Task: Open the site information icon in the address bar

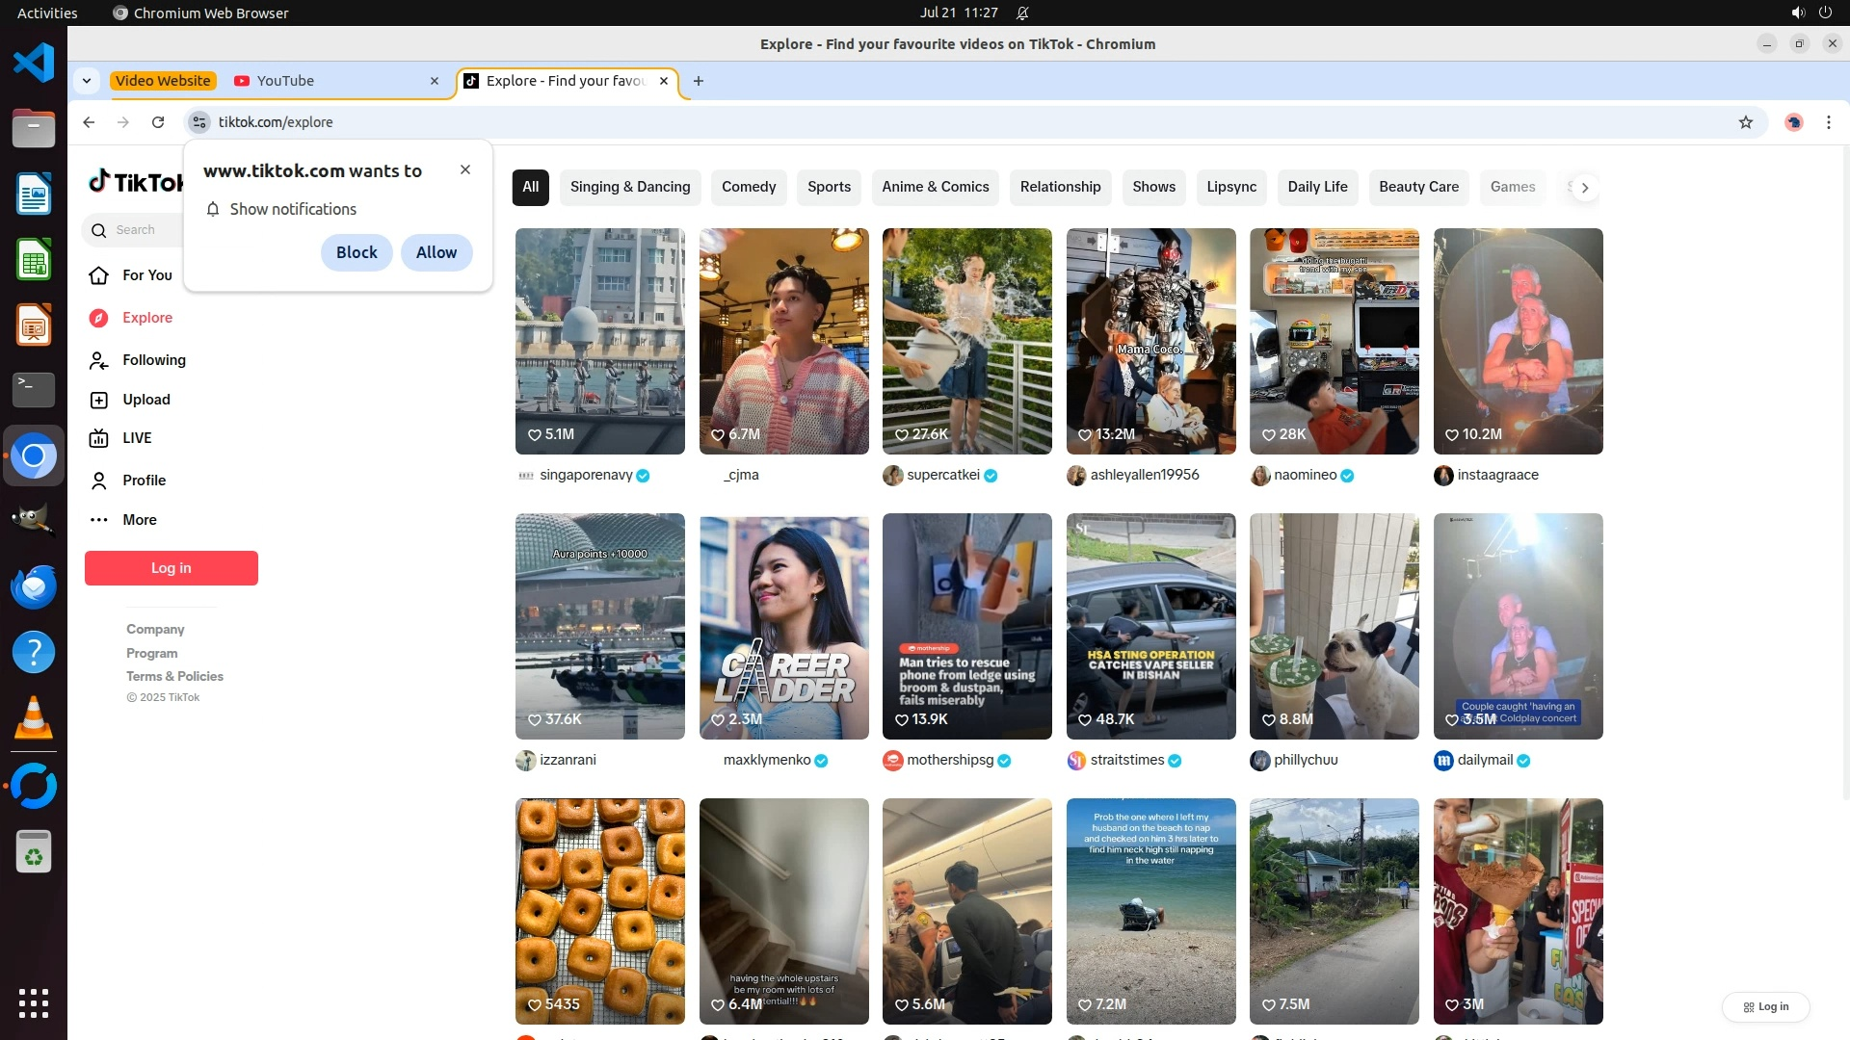Action: coord(198,122)
